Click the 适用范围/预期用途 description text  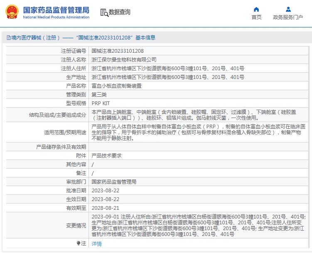point(199,132)
